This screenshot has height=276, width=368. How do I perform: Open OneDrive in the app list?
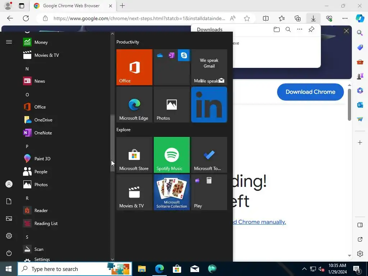point(66,120)
